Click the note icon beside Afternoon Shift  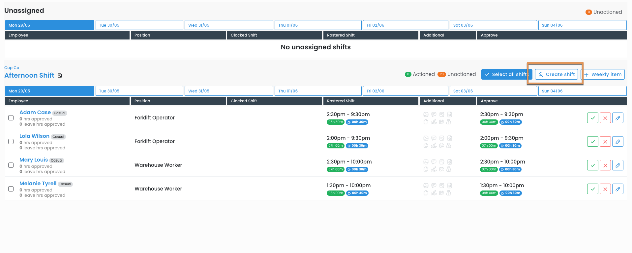coord(60,76)
